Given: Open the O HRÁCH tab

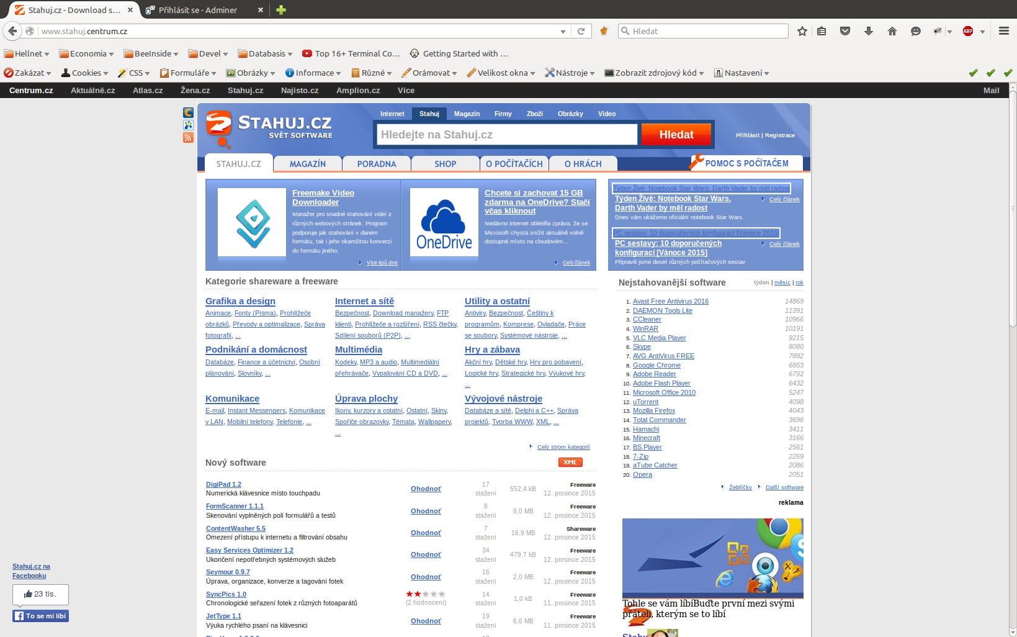Looking at the screenshot, I should pyautogui.click(x=583, y=164).
